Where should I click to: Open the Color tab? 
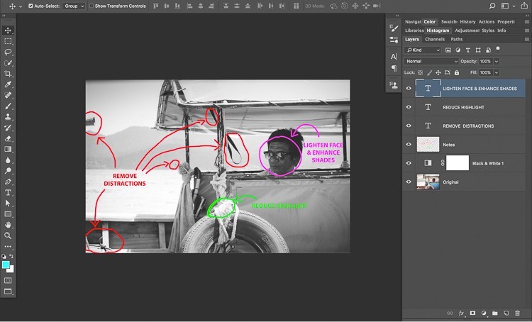430,22
